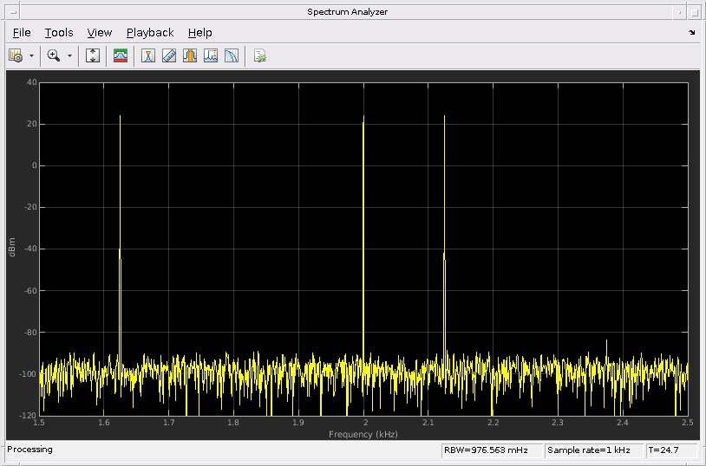706x466 pixels.
Task: Expand the Spectrum Settings dropdown arrow
Action: [31, 55]
